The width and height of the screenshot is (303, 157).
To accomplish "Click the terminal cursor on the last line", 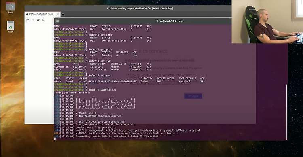I will point(55,139).
